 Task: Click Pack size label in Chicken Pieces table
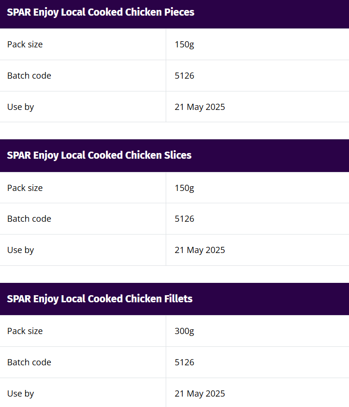pos(25,45)
